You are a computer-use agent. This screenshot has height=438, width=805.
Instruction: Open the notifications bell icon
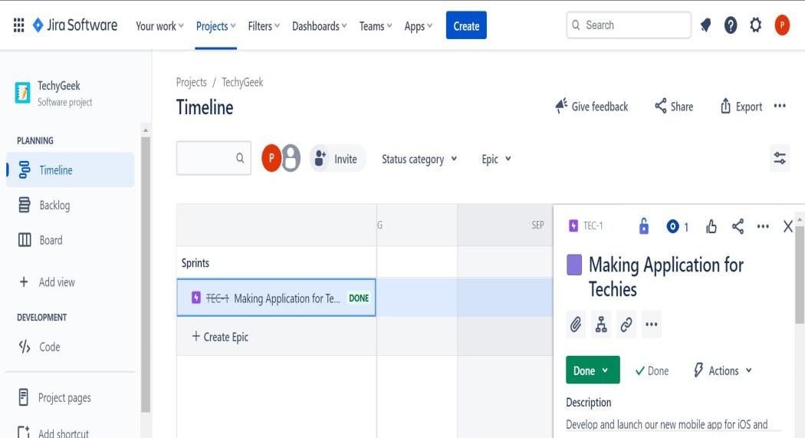coord(706,25)
